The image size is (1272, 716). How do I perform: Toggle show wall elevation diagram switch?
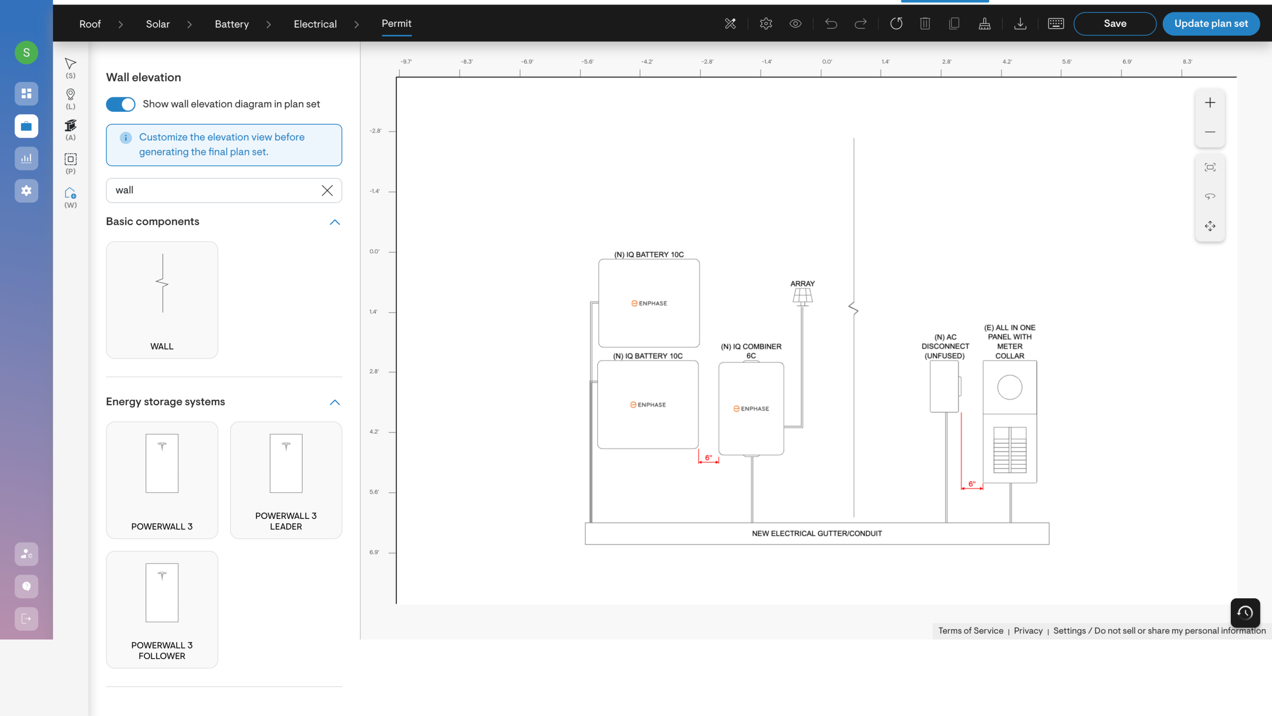(x=121, y=104)
